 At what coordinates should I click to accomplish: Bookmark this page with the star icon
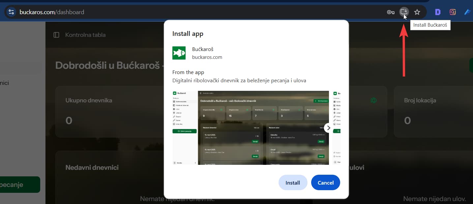[417, 12]
